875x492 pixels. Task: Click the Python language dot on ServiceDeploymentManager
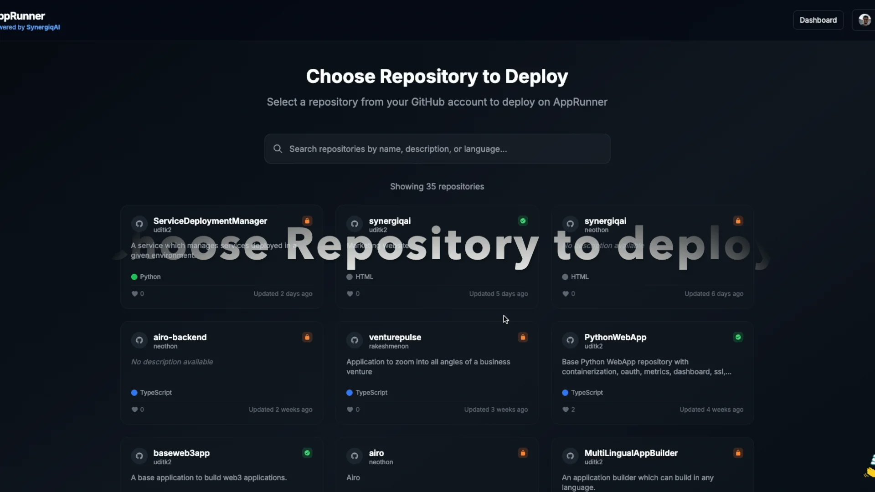coord(134,277)
